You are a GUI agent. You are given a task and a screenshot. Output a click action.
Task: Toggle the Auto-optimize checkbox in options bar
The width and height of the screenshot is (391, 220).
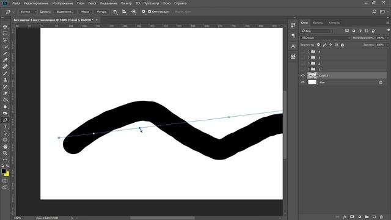tap(150, 12)
